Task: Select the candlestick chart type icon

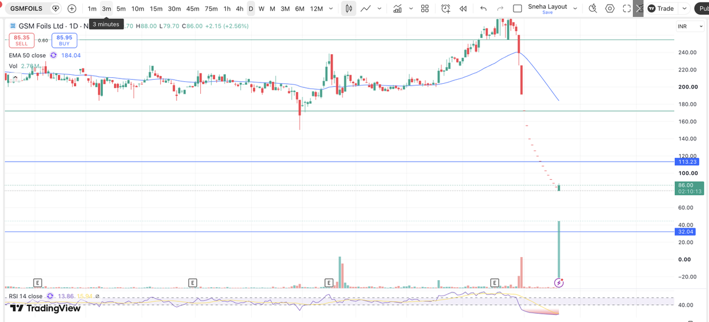Action: pos(349,9)
